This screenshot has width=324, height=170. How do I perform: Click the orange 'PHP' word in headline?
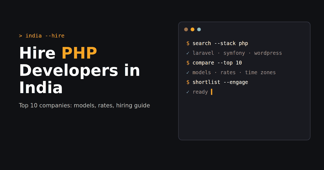(79, 53)
